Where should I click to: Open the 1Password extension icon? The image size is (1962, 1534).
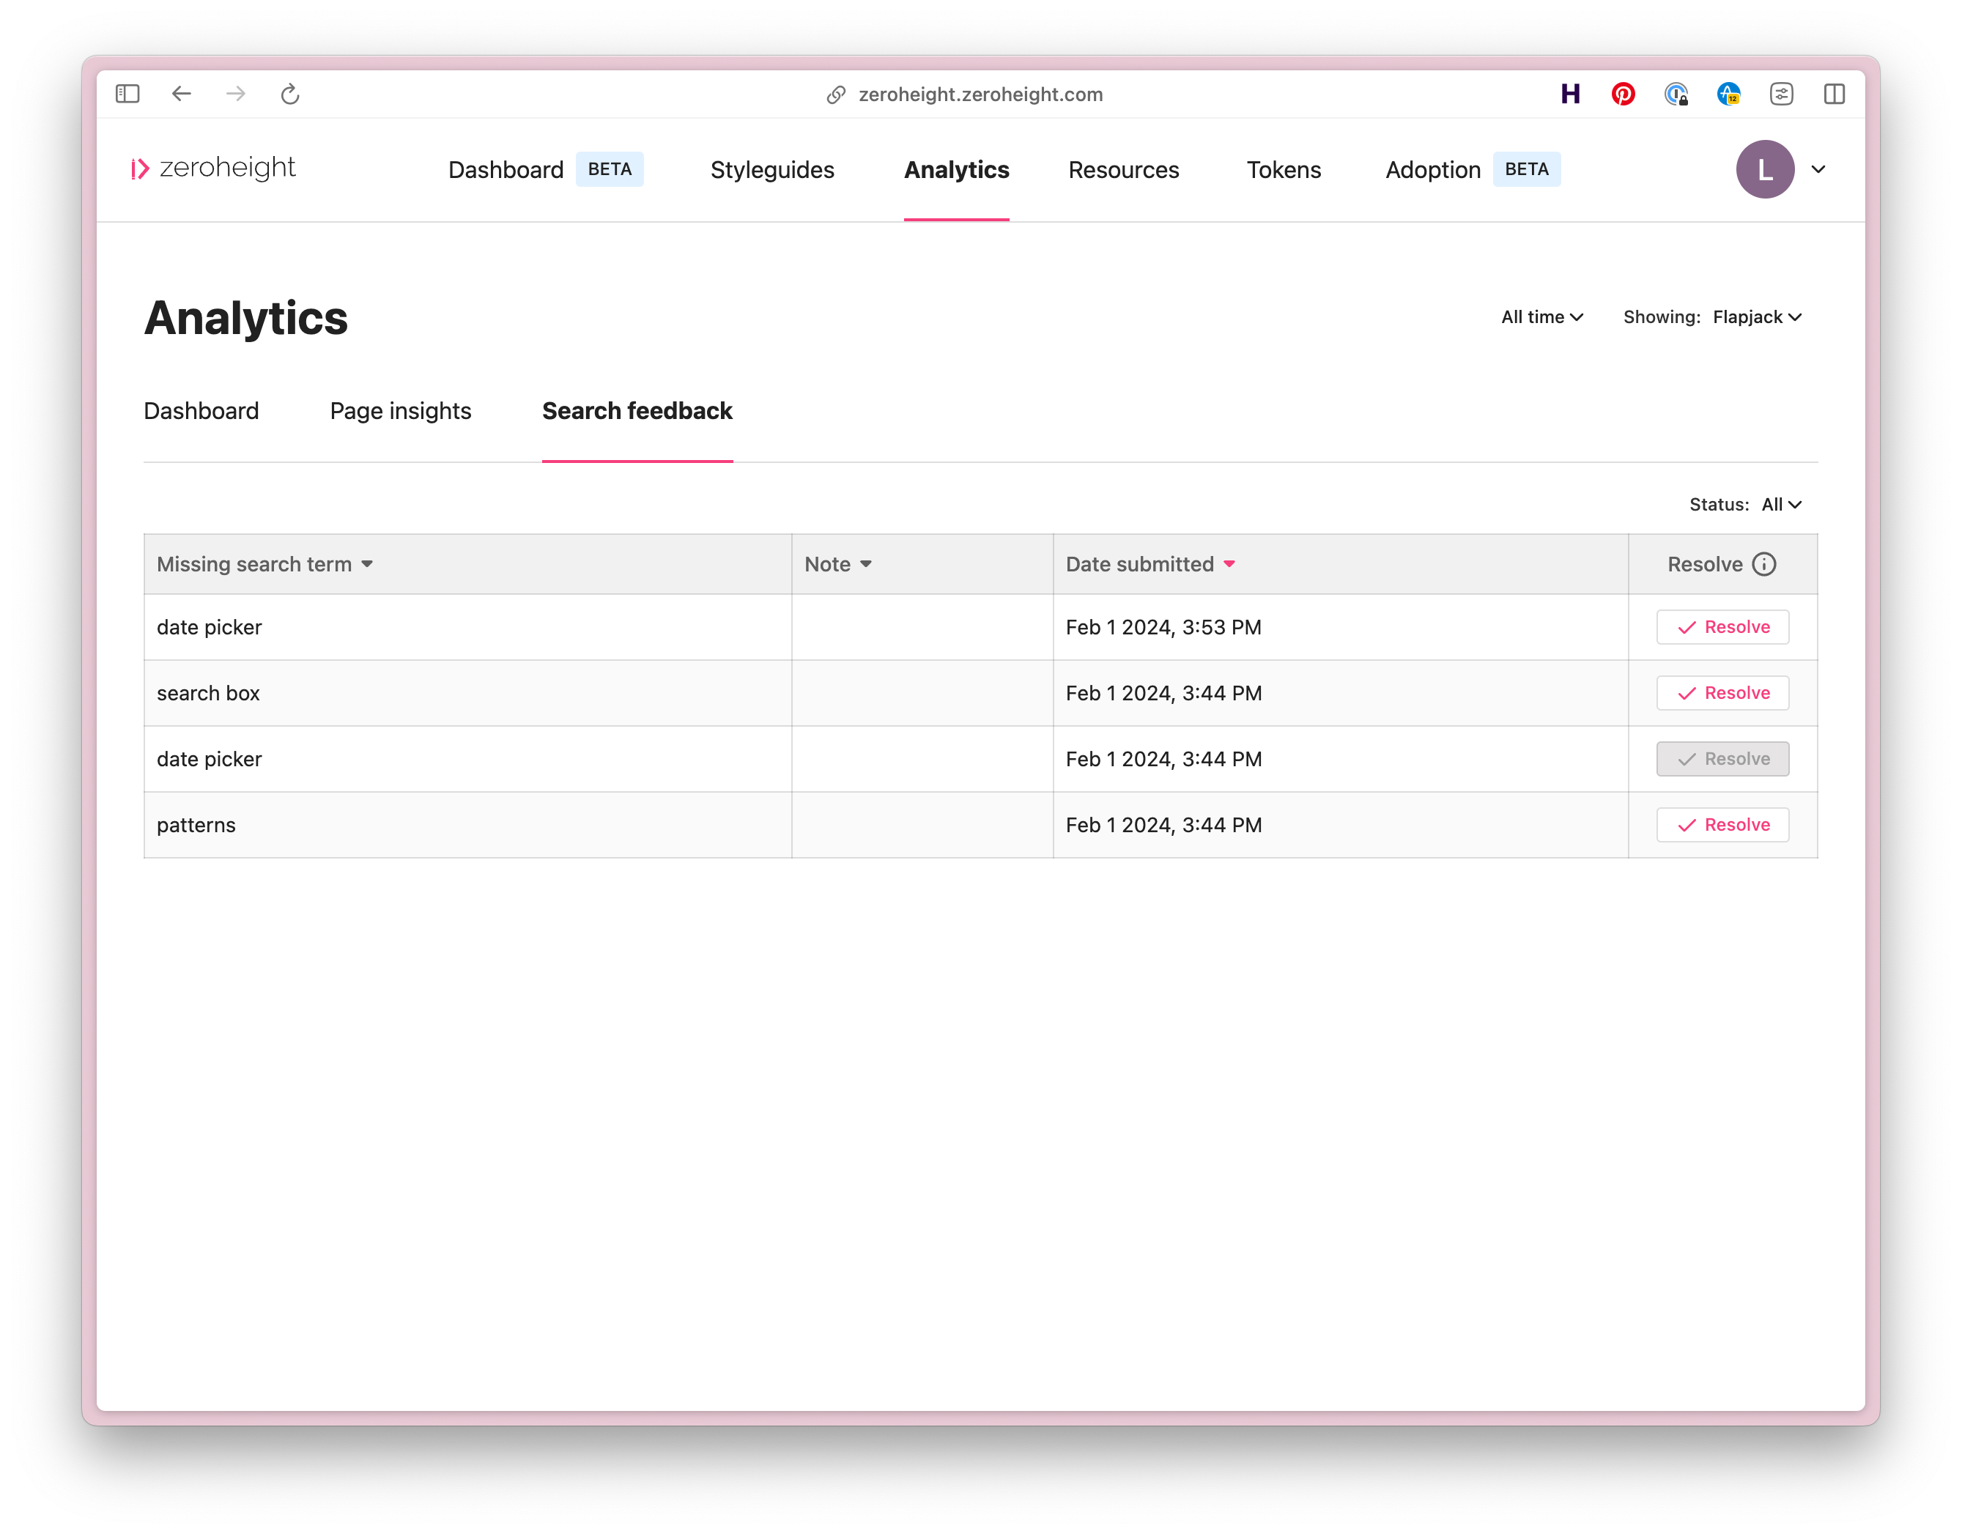(1676, 95)
